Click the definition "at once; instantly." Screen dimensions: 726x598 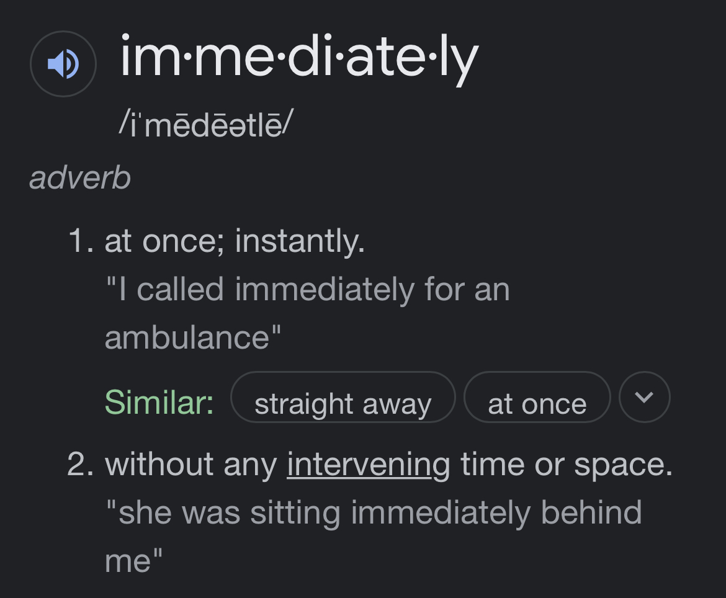click(x=235, y=241)
